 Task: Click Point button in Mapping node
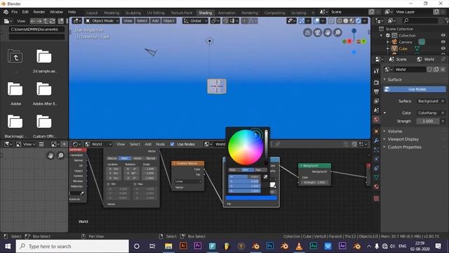[x=125, y=158]
